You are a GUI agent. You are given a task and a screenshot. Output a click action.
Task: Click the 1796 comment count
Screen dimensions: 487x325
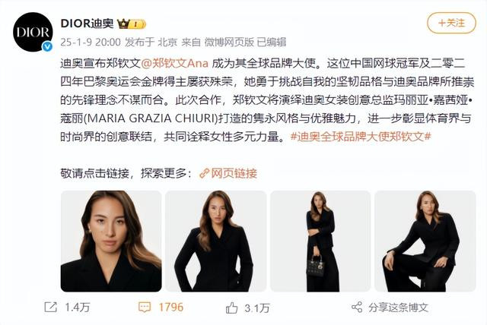pyautogui.click(x=170, y=307)
